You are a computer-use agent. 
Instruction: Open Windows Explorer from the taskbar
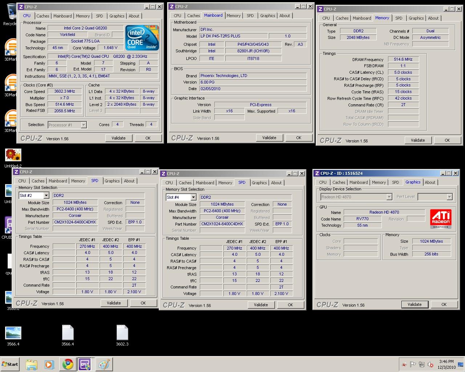tap(32, 364)
